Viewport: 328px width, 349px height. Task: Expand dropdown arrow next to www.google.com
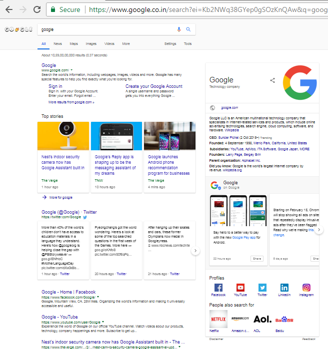pos(71,70)
